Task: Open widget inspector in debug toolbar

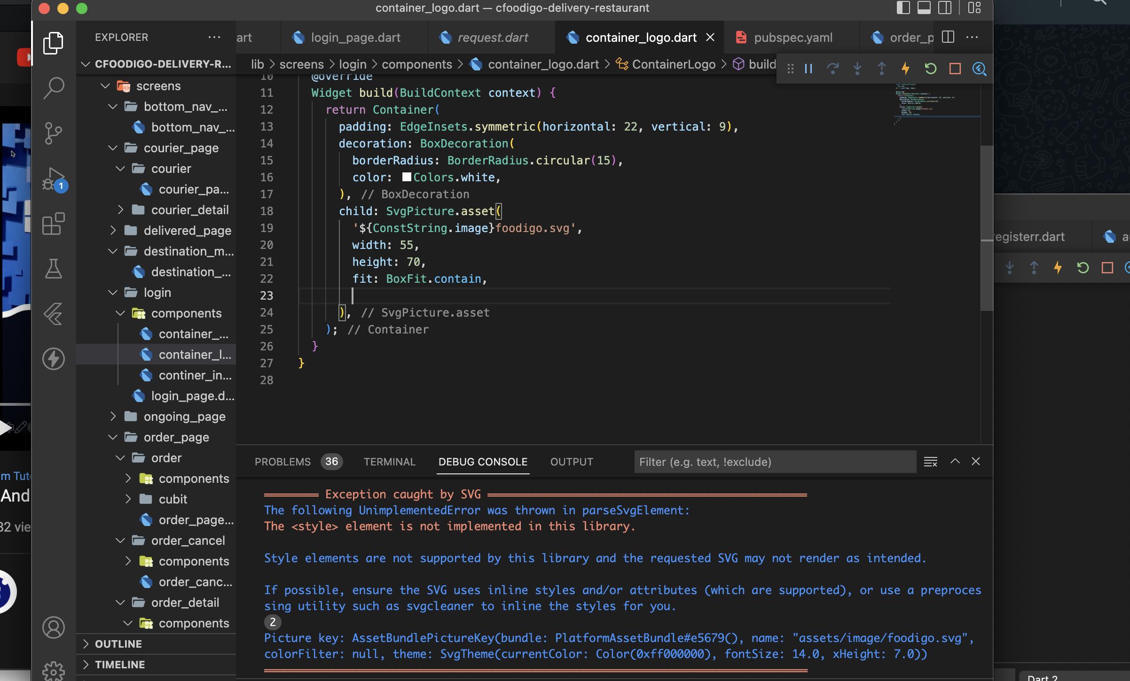Action: pos(979,69)
